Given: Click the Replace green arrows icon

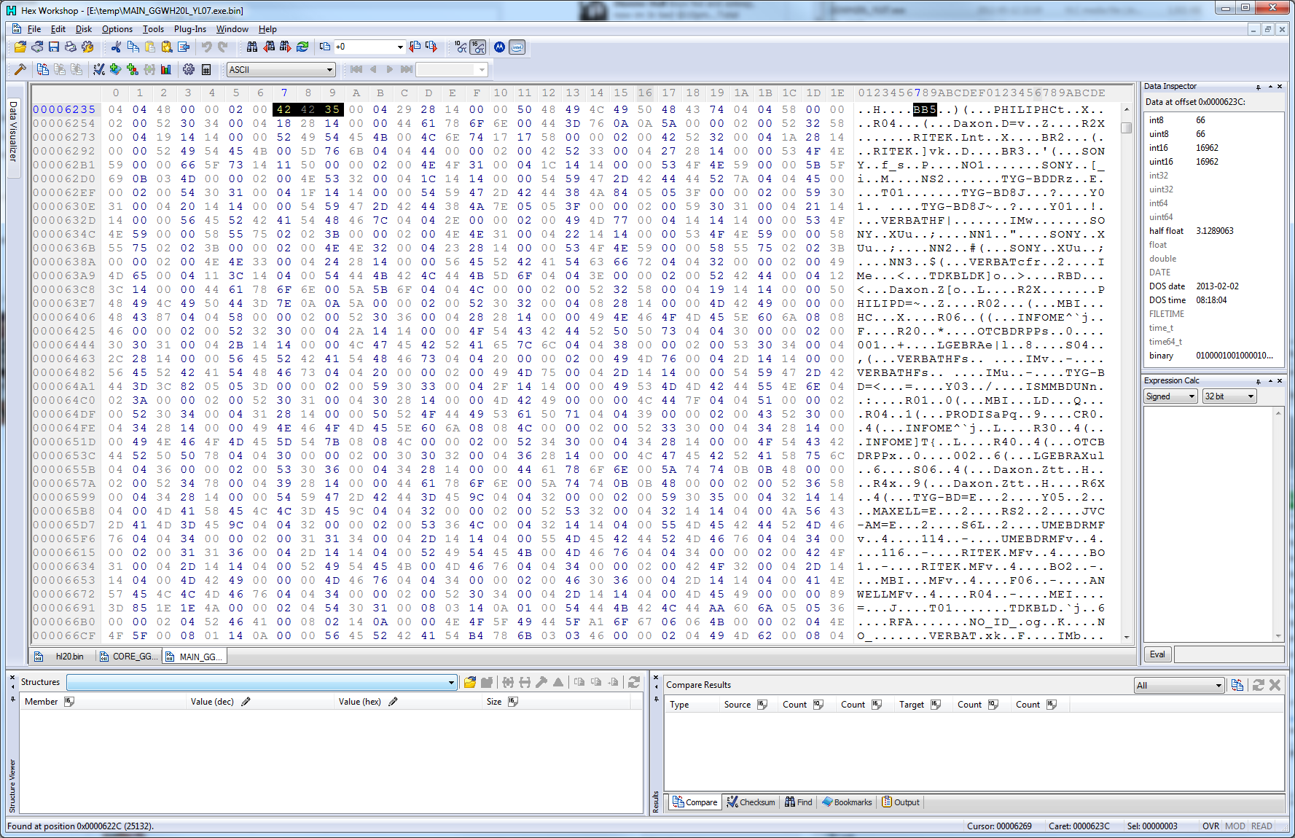Looking at the screenshot, I should pyautogui.click(x=302, y=47).
